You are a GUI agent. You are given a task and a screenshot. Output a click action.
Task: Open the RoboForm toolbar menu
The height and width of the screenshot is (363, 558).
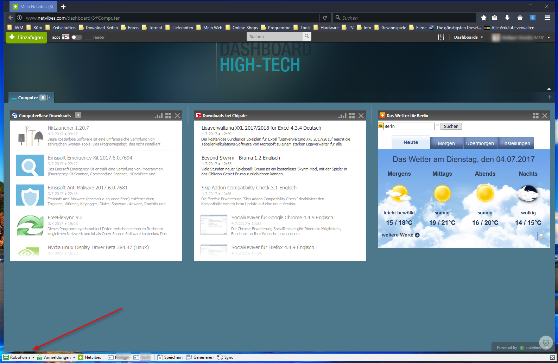19,357
